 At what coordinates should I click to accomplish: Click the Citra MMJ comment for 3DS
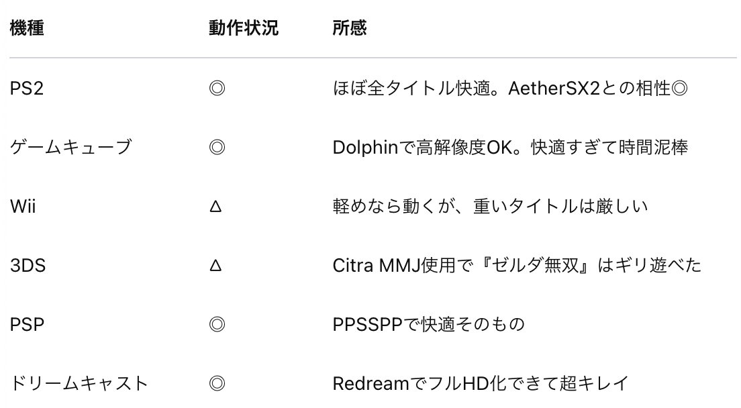click(517, 265)
